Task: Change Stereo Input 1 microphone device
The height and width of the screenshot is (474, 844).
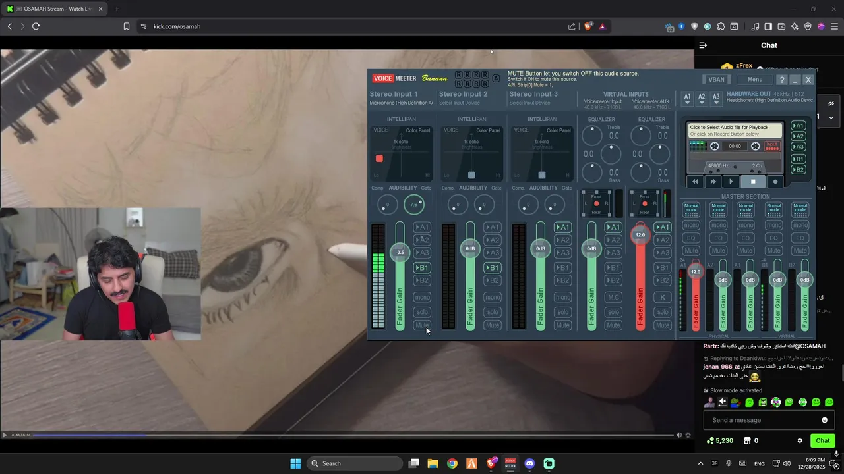Action: 401,103
